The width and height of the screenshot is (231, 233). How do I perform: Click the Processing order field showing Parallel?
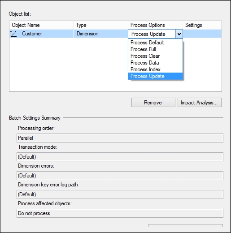[120, 138]
